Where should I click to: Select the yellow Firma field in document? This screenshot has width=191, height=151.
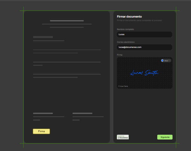coord(41,131)
